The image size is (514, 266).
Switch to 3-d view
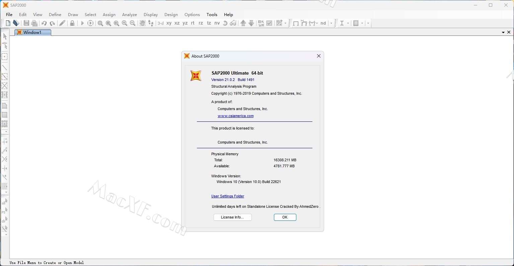point(161,23)
